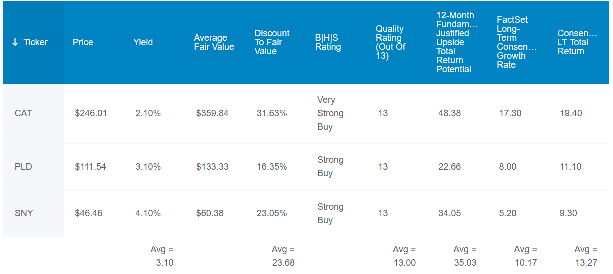
Task: Click the growth average 10.17 footer
Action: [x=526, y=256]
